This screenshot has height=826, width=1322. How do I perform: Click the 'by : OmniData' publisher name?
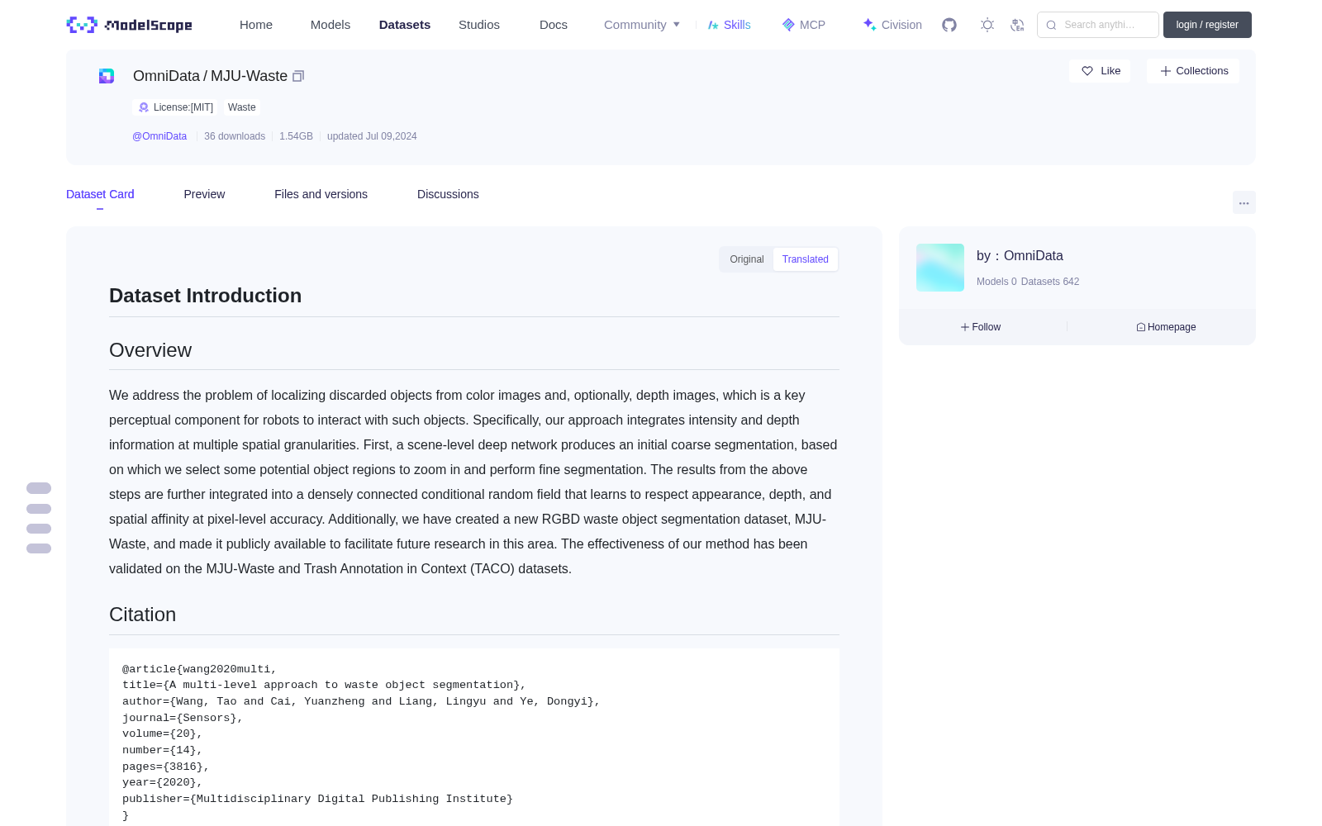click(1020, 256)
